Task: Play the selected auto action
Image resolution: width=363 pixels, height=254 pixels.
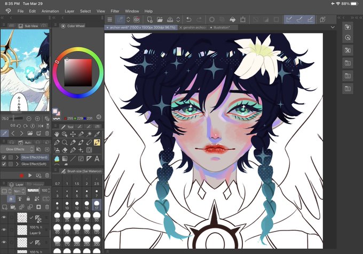Action: click(30, 175)
